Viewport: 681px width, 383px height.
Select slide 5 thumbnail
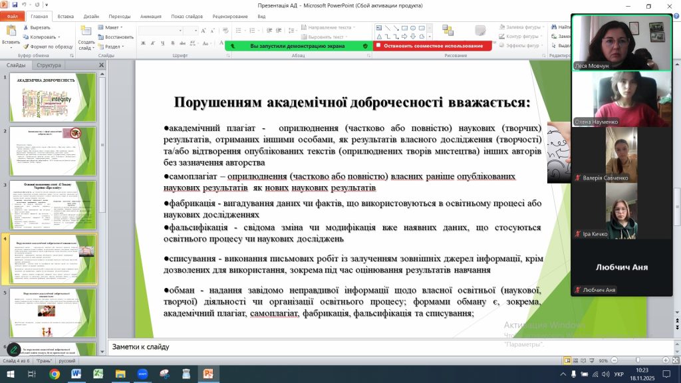coord(53,313)
